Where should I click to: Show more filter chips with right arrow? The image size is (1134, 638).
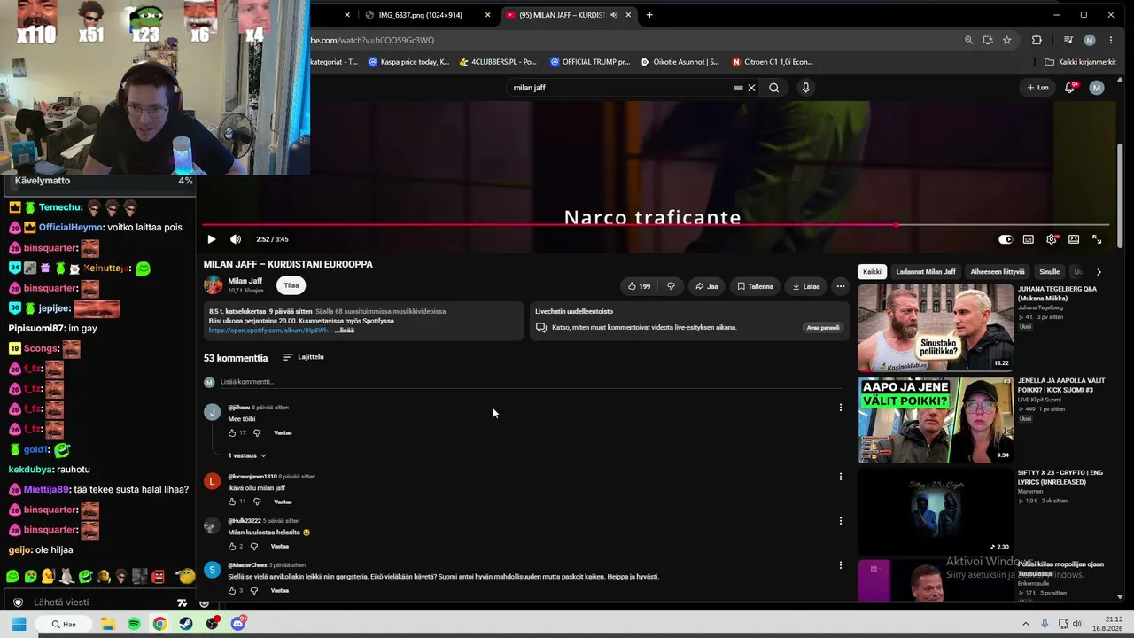1099,272
